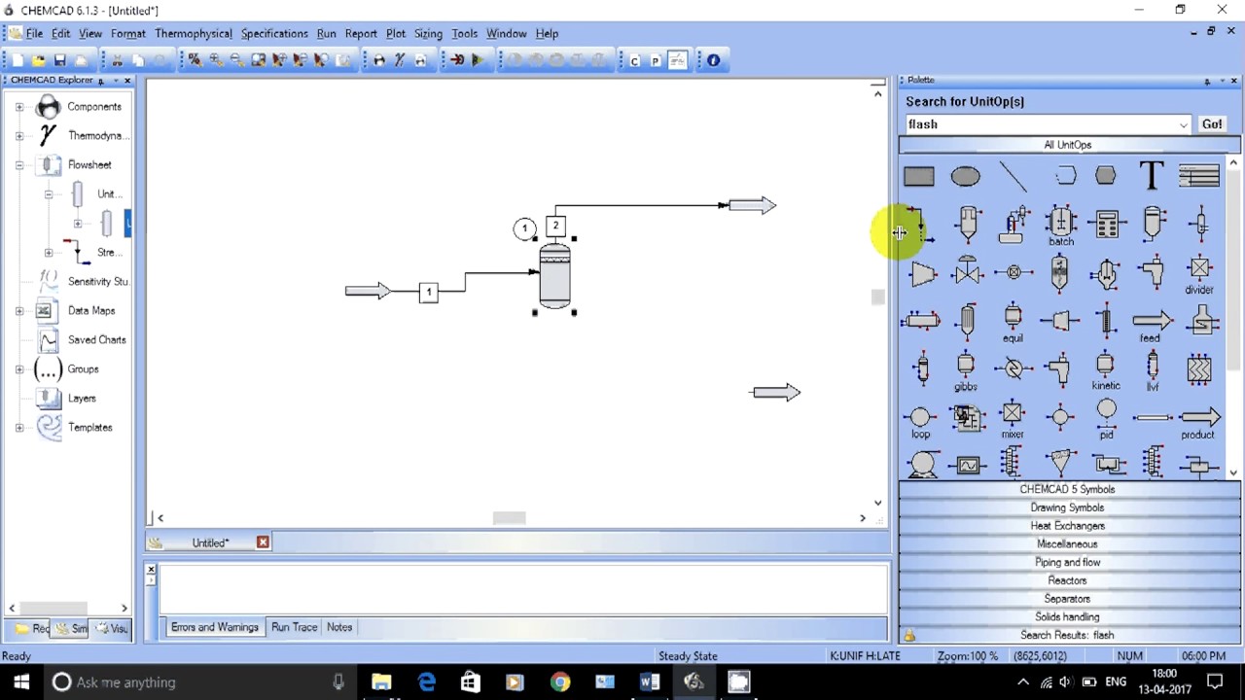Viewport: 1245px width, 700px height.
Task: Open the Separators palette group
Action: click(x=1067, y=599)
